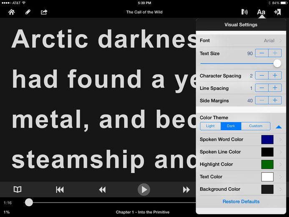Pick the dark Background Color swatch
This screenshot has height=217, width=289.
point(267,189)
